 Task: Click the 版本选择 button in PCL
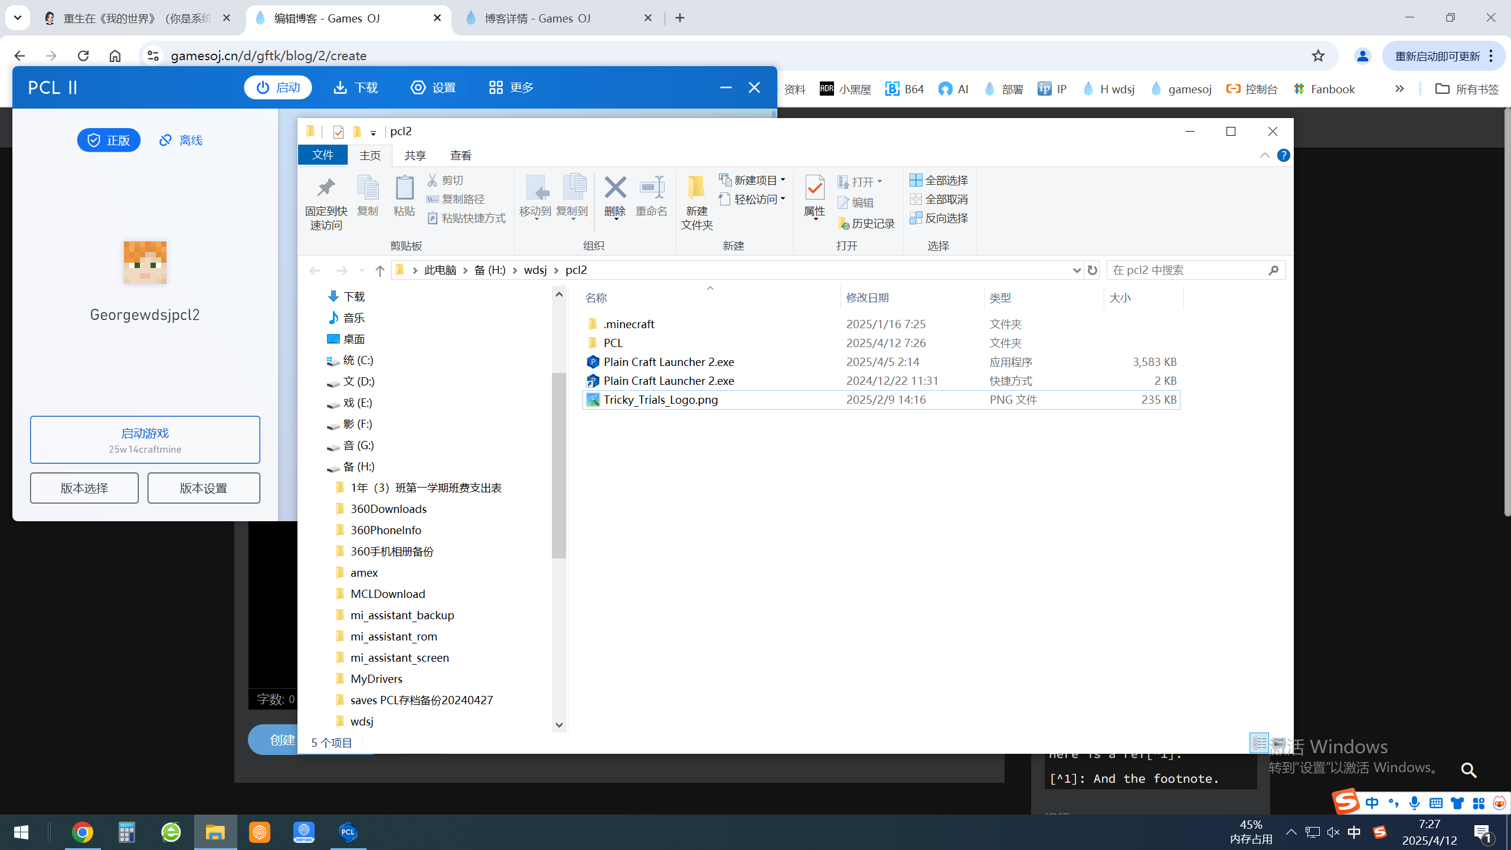(x=84, y=488)
